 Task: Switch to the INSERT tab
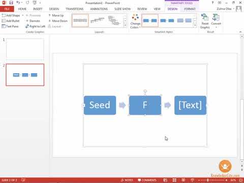coord(38,9)
